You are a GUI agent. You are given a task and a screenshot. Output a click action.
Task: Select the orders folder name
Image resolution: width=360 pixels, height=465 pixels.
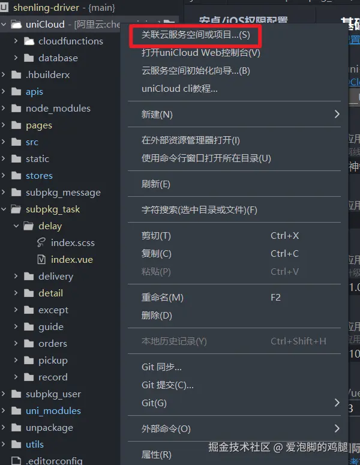(x=53, y=343)
